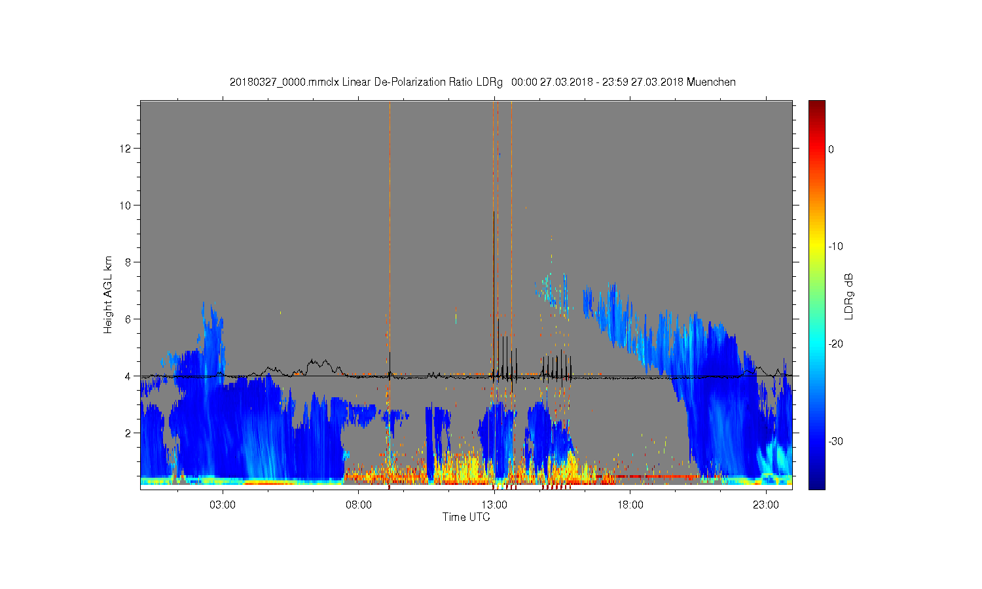
Task: Click the 'LDRg dB' colorbar label
Action: 849,296
